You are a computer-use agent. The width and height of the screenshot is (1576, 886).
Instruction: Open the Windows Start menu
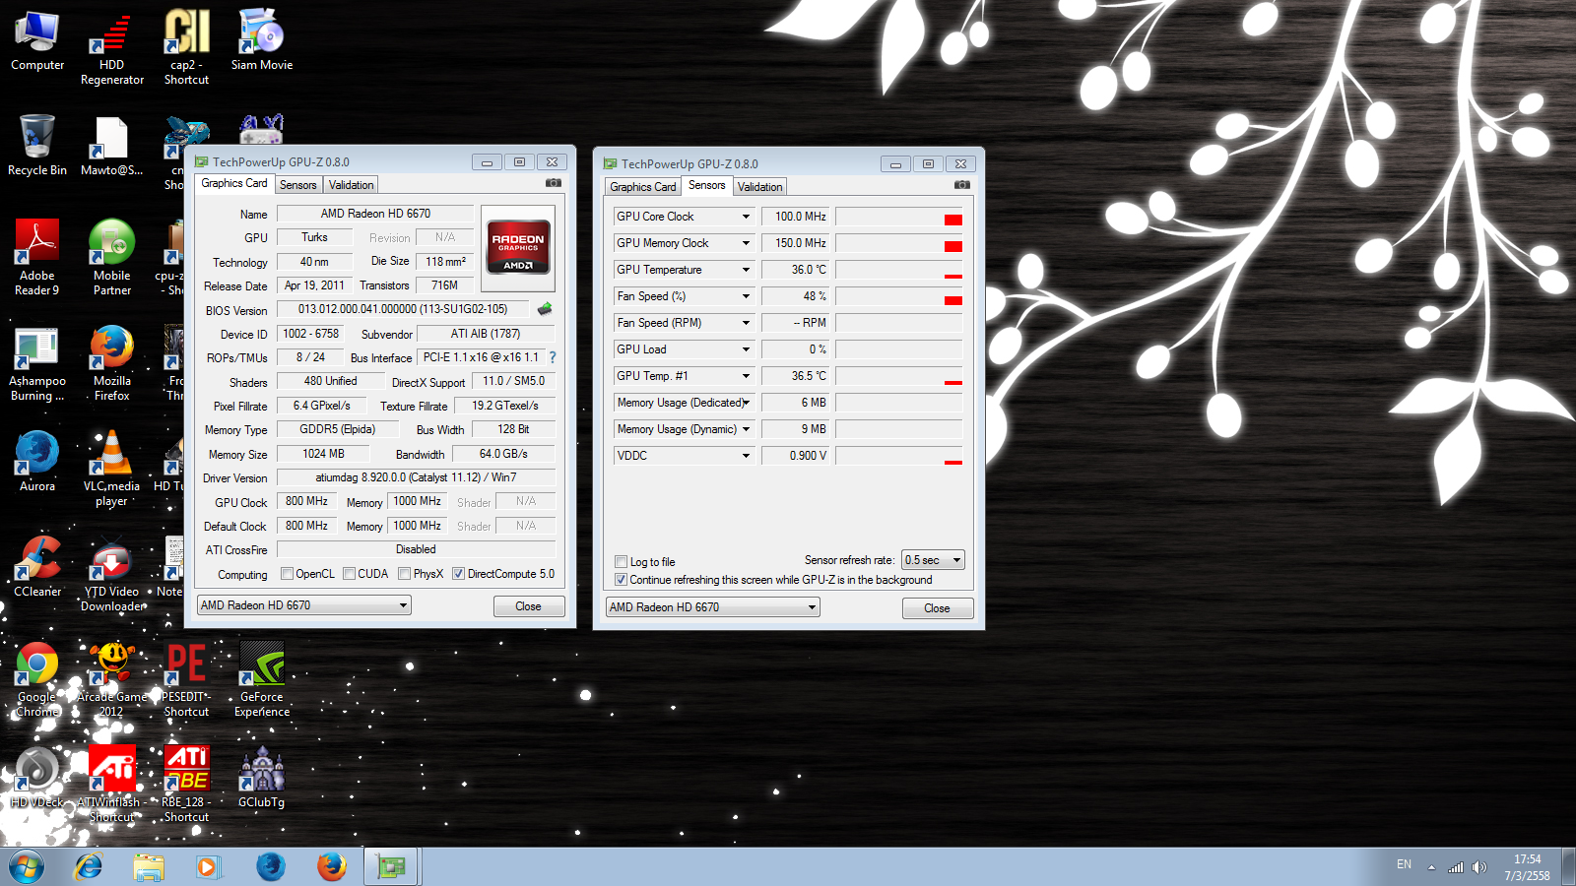(x=27, y=867)
